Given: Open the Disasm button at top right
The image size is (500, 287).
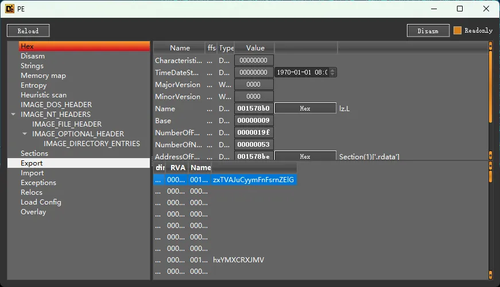Looking at the screenshot, I should click(x=428, y=31).
